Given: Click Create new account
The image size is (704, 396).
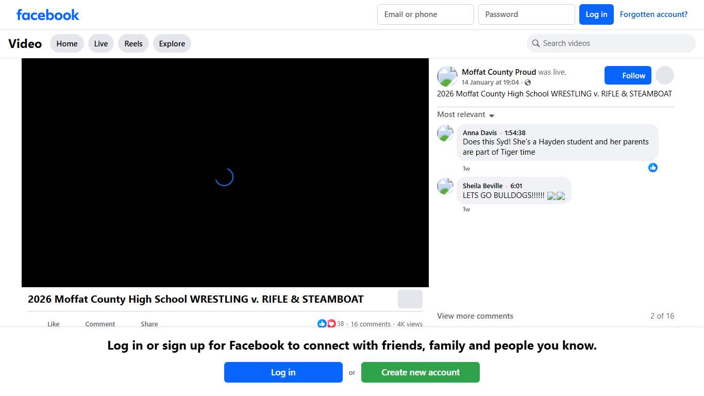Looking at the screenshot, I should pos(420,372).
